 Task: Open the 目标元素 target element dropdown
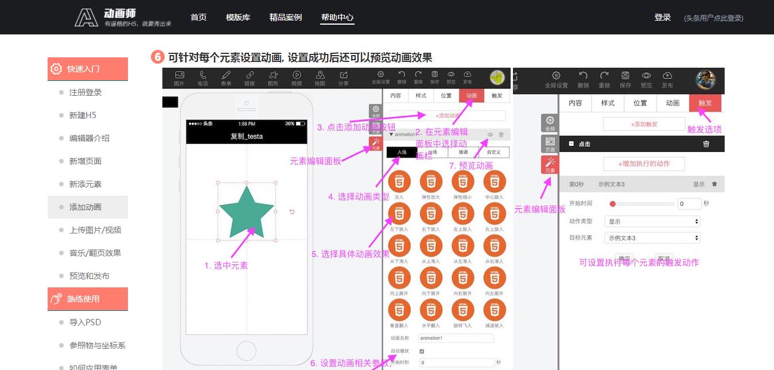(652, 237)
